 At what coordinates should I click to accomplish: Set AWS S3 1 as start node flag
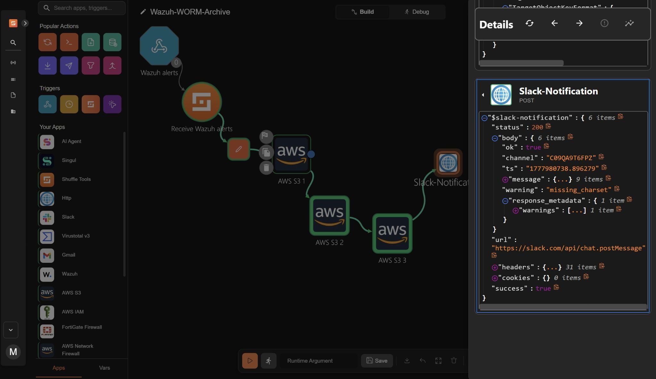[266, 136]
